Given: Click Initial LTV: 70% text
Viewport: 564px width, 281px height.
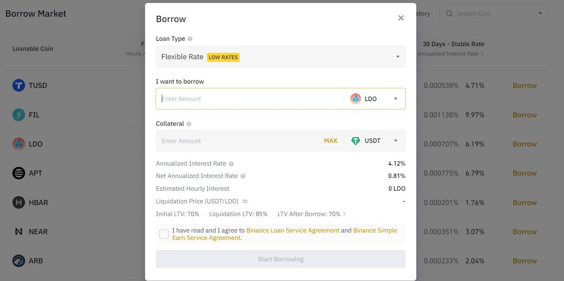Looking at the screenshot, I should click(177, 214).
